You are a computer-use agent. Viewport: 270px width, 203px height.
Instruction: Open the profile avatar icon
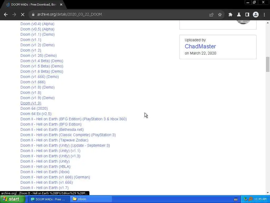(256, 15)
